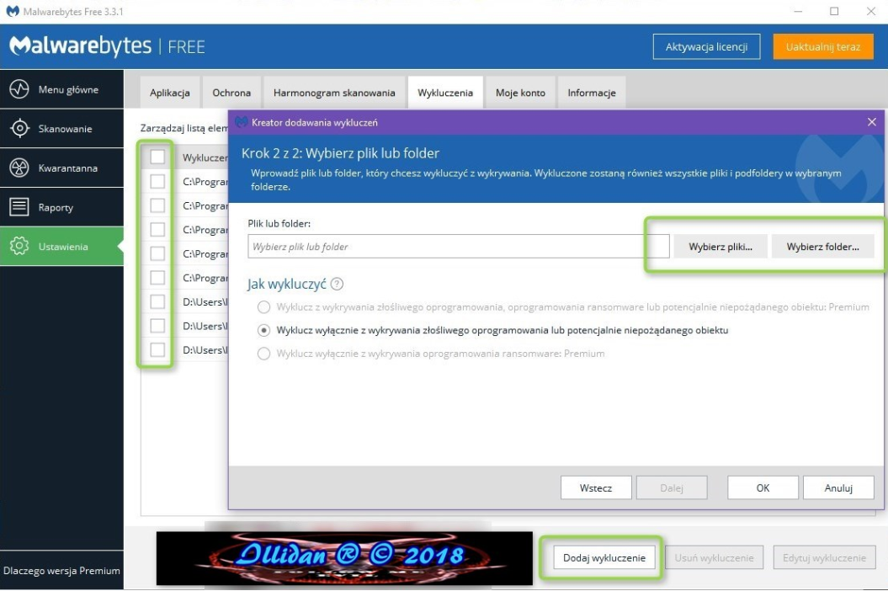
Task: Click the Usuń wykluczenie button
Action: pos(714,557)
